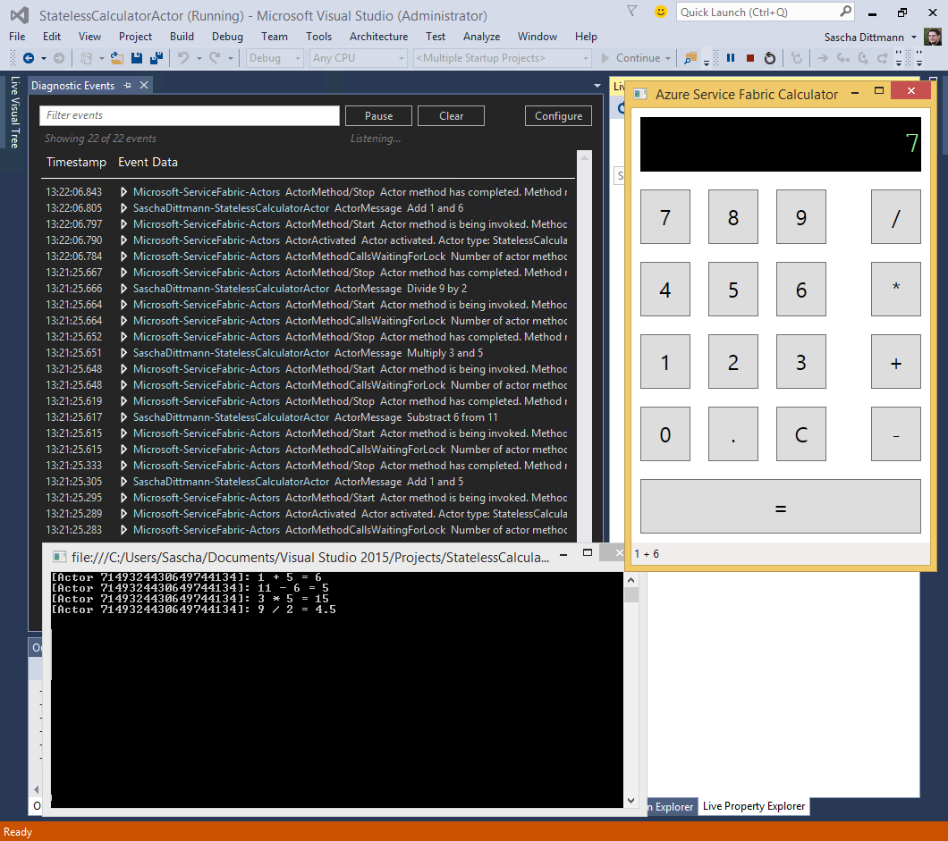Click the calculator's 7 key

click(x=665, y=217)
